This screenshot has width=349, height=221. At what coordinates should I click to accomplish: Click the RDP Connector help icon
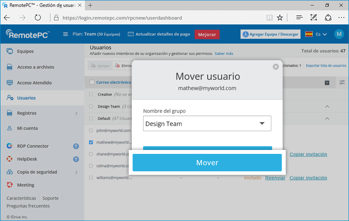76,146
